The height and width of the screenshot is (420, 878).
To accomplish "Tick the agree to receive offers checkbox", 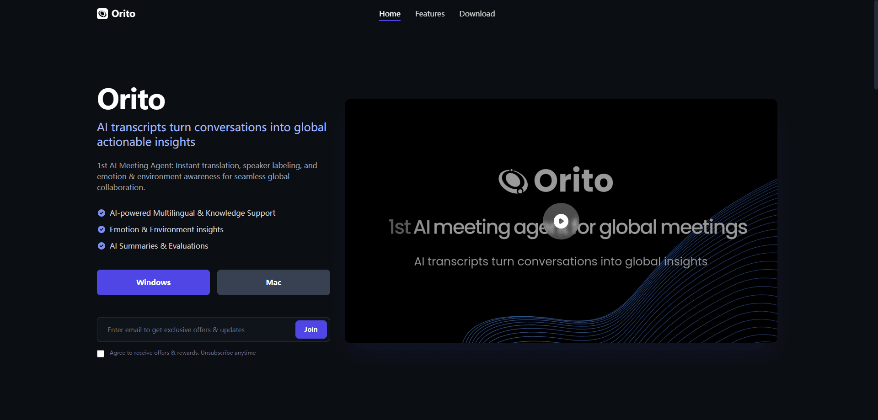I will coord(101,354).
